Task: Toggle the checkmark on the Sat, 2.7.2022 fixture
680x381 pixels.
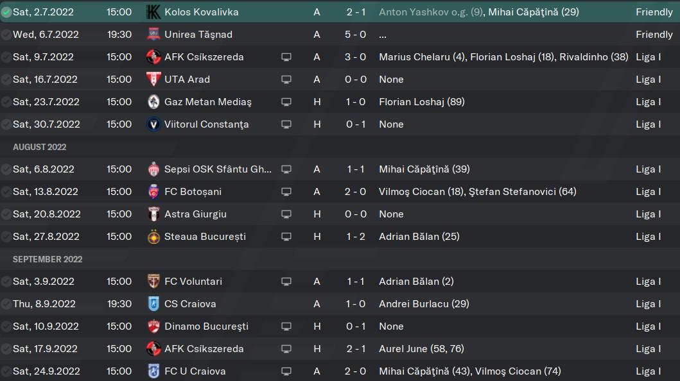Action: pos(6,12)
